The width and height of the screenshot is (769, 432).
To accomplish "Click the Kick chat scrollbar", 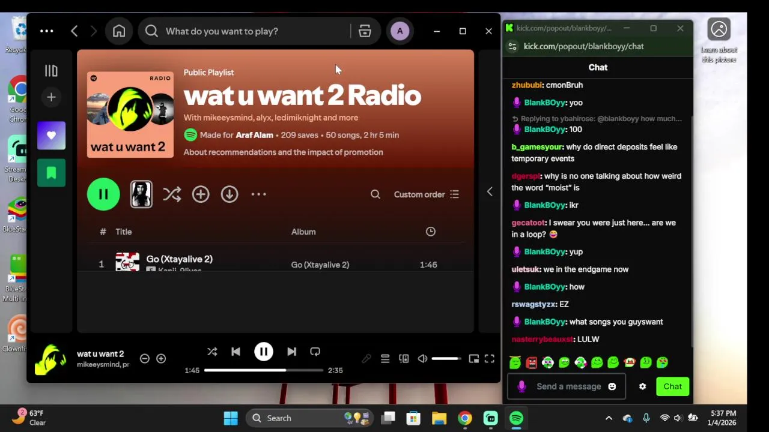I will point(692,231).
